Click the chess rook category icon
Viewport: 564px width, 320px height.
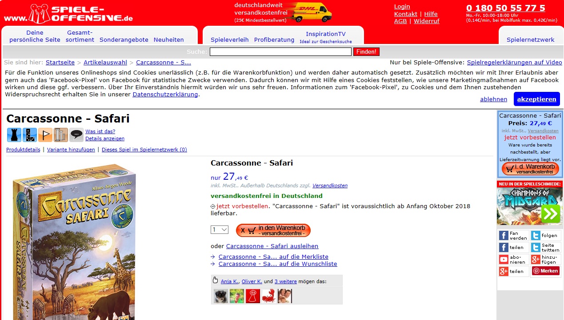pyautogui.click(x=14, y=134)
